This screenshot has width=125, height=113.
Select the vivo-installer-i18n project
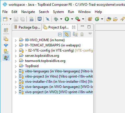coord(56,82)
